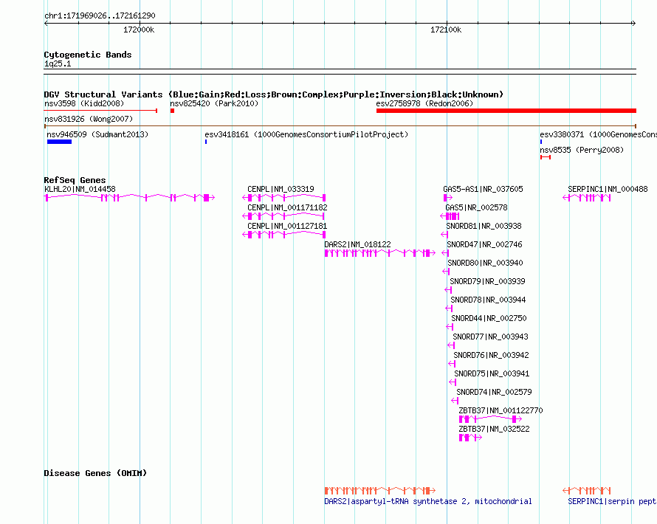Select the esv3380371 variant label
The height and width of the screenshot is (524, 657).
(x=599, y=134)
